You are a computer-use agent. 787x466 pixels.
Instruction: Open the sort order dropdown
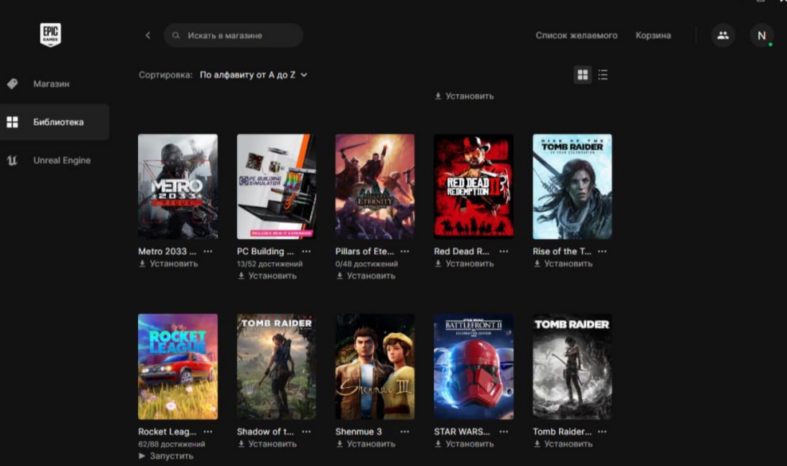click(x=254, y=75)
